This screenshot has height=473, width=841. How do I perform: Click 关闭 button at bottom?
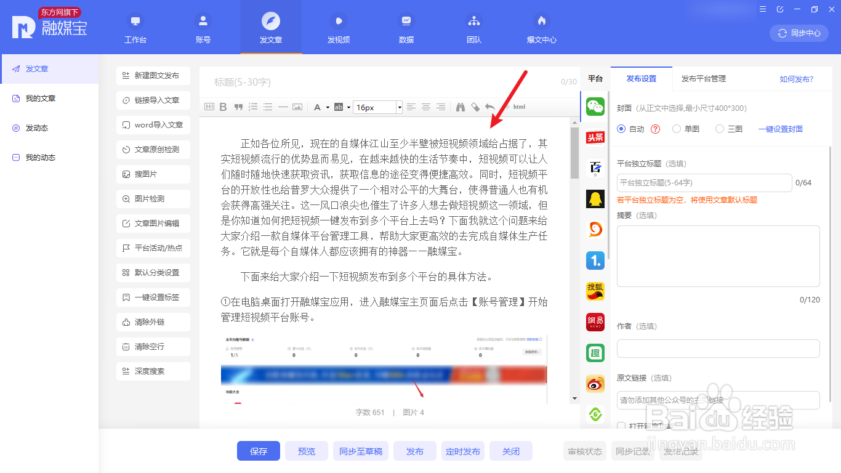(x=511, y=451)
